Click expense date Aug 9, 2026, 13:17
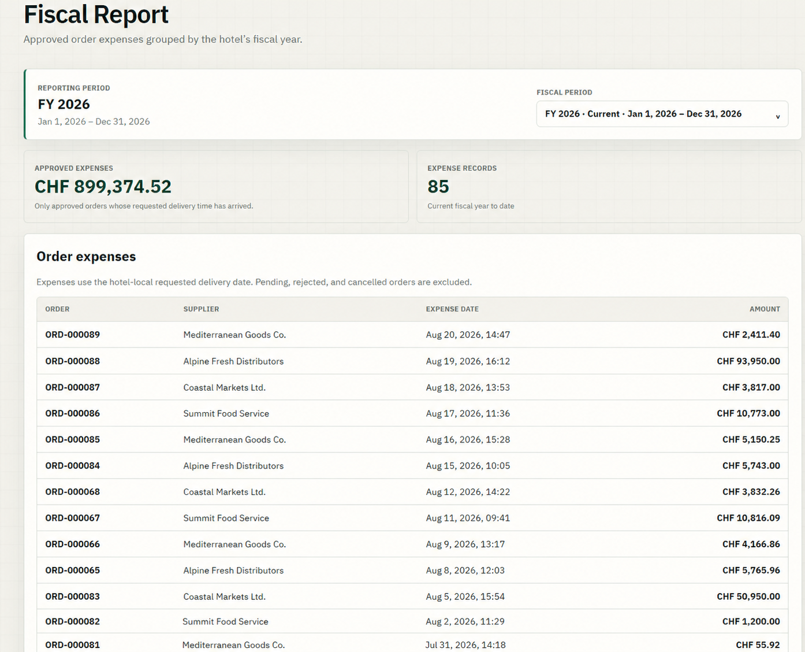This screenshot has width=805, height=652. 465,544
